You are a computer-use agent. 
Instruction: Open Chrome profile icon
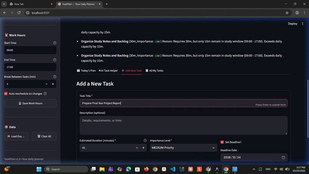(x=297, y=13)
